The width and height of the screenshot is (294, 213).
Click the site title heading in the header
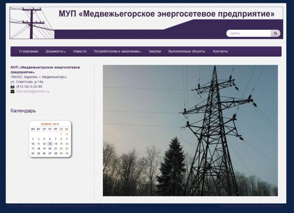pyautogui.click(x=166, y=14)
